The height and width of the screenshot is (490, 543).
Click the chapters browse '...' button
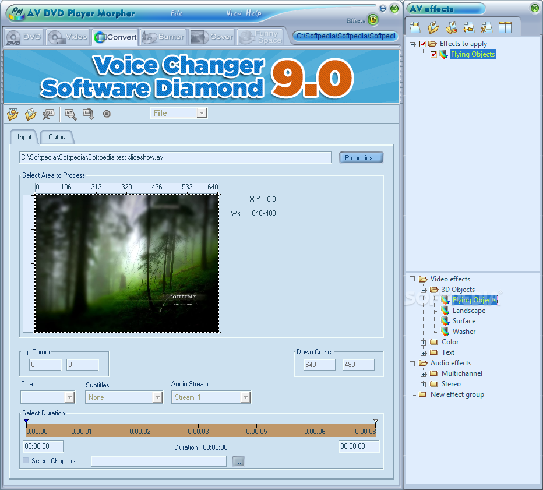pos(238,461)
